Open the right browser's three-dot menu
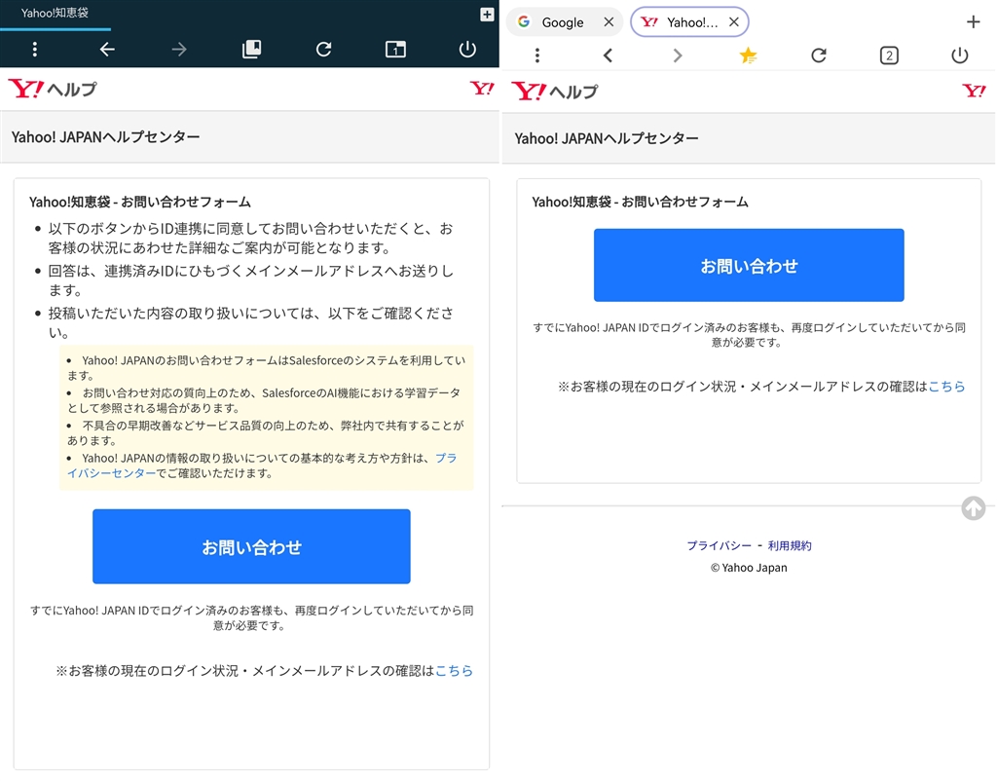Image resolution: width=997 pixels, height=781 pixels. pos(537,56)
